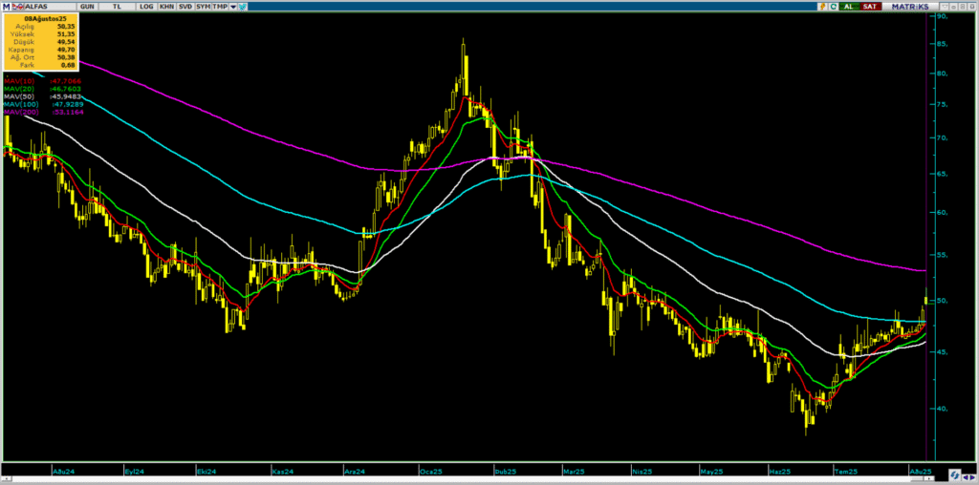The width and height of the screenshot is (979, 485).
Task: Refresh chart with circular arrow icon
Action: pyautogui.click(x=834, y=7)
